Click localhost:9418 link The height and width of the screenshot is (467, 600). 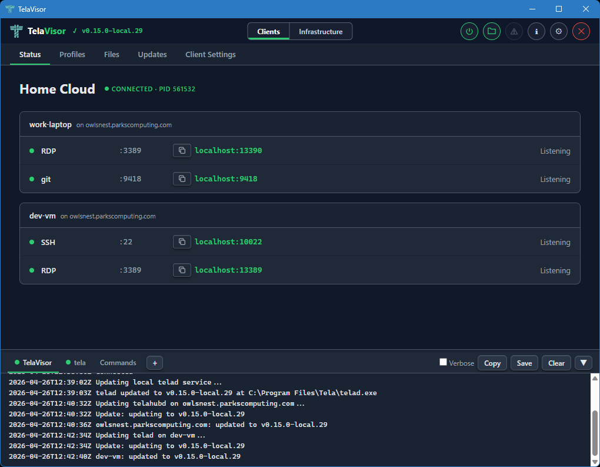pyautogui.click(x=226, y=179)
